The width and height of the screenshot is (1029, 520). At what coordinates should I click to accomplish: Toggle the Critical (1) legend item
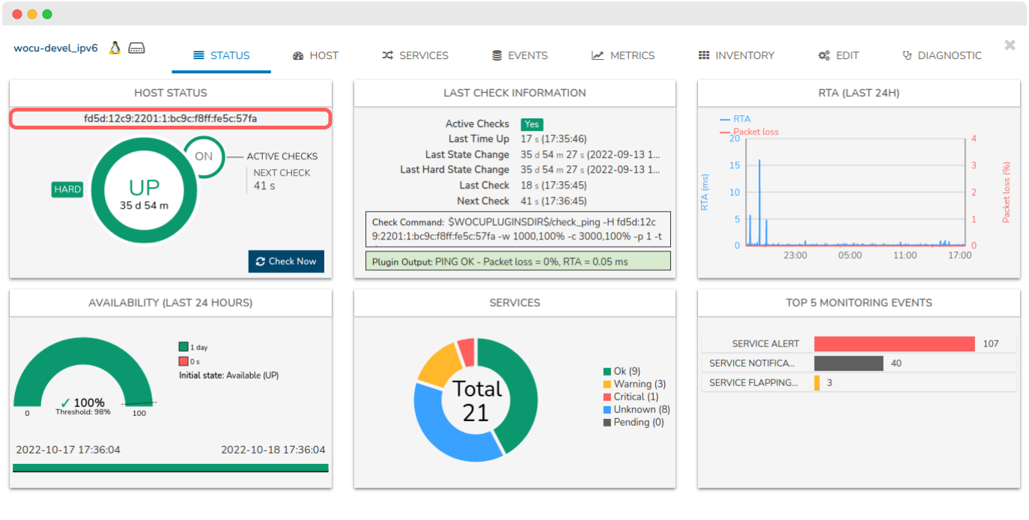[x=631, y=397]
